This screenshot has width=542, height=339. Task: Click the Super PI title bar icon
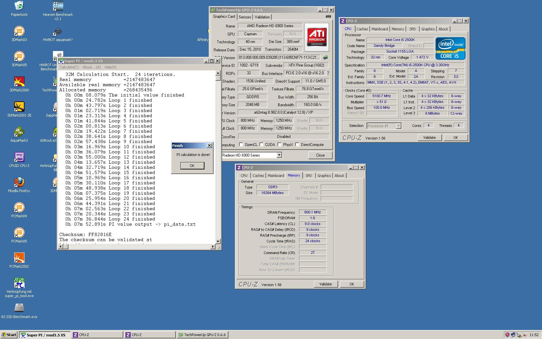61,61
